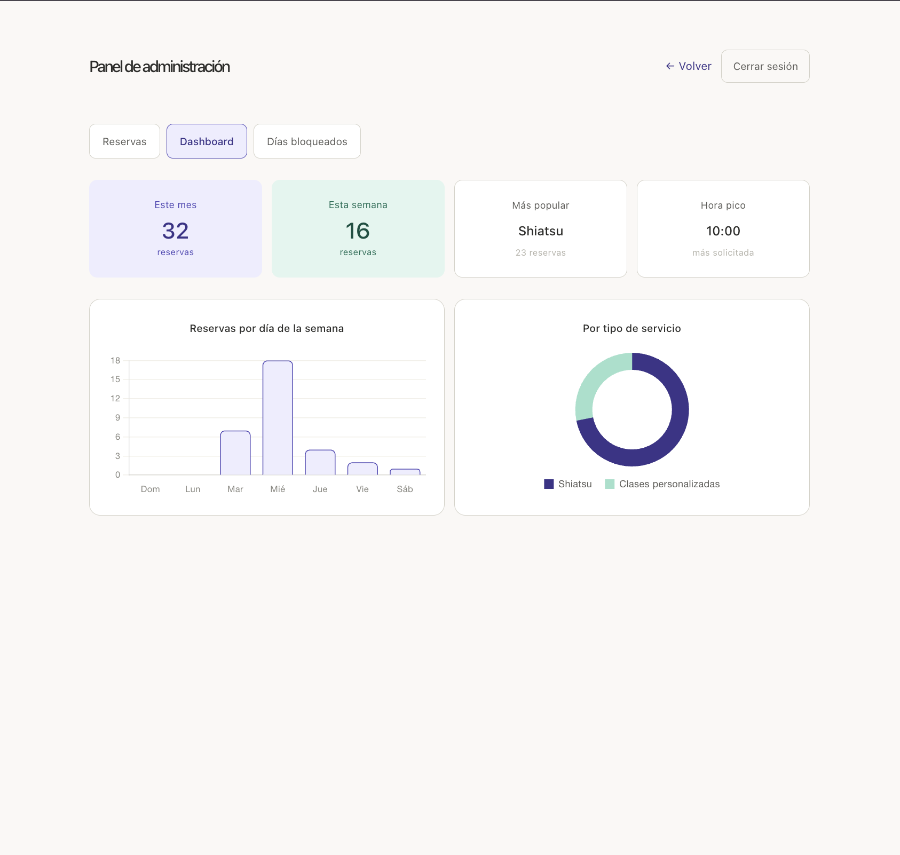Click the Clases personalizadas legend color swatch
This screenshot has width=900, height=855.
coord(610,484)
